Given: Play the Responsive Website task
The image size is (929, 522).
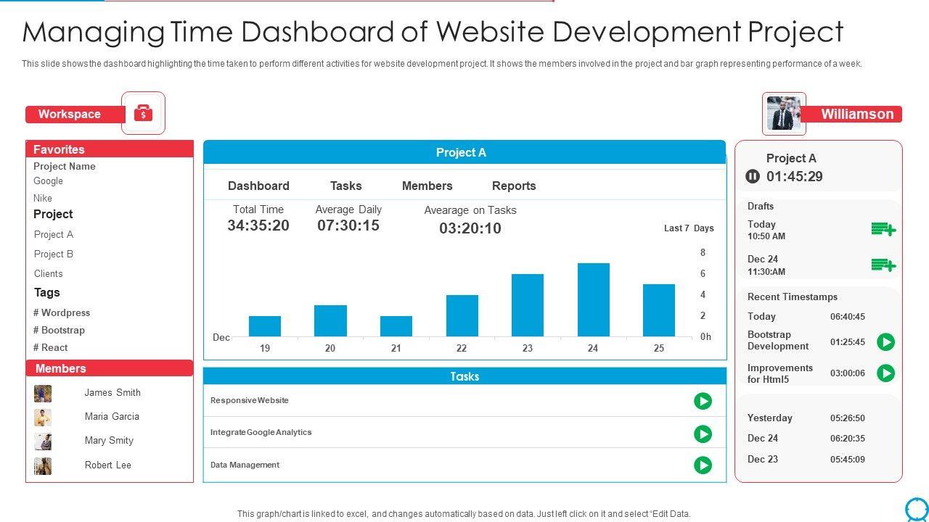Looking at the screenshot, I should pos(703,401).
